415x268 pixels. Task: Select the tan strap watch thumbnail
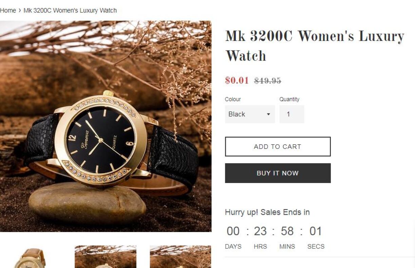click(31, 257)
